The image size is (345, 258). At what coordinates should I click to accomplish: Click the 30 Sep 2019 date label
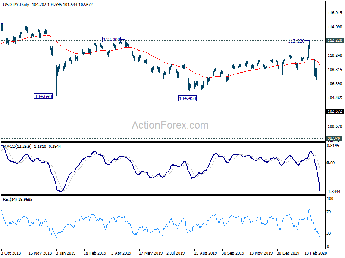tap(233, 253)
